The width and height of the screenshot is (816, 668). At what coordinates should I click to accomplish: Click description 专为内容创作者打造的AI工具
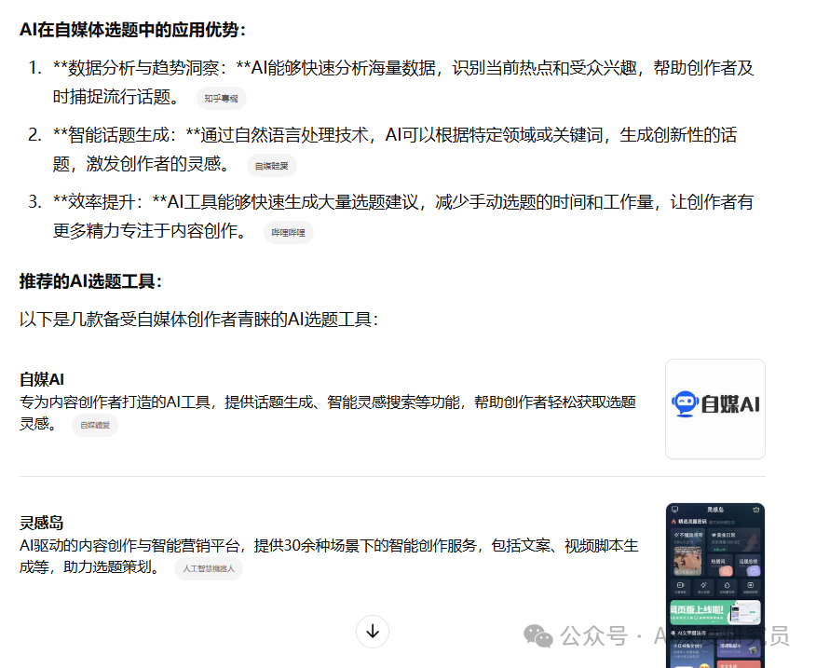tap(328, 413)
